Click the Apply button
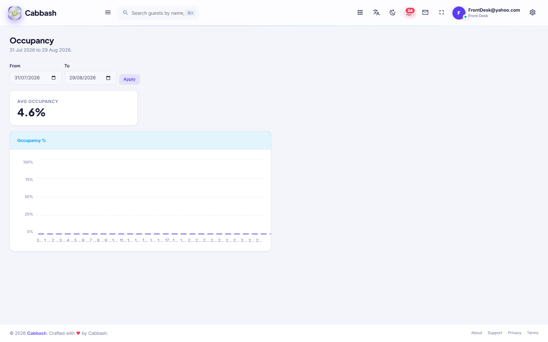 click(x=129, y=79)
